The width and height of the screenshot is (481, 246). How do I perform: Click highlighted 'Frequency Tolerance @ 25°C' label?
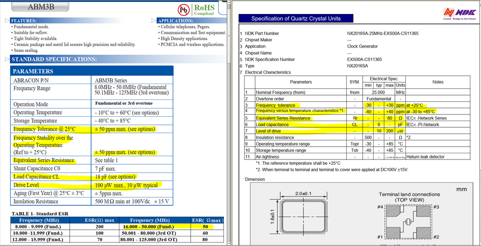(x=44, y=129)
